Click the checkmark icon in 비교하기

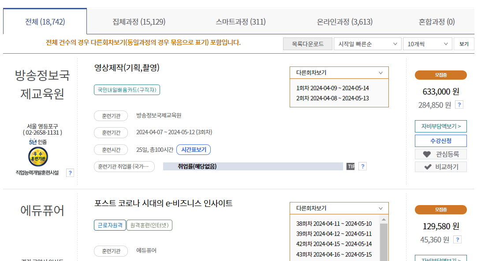point(428,167)
